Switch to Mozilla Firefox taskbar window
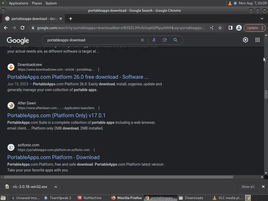Image resolution: width=268 pixels, height=201 pixels. pyautogui.click(x=126, y=198)
